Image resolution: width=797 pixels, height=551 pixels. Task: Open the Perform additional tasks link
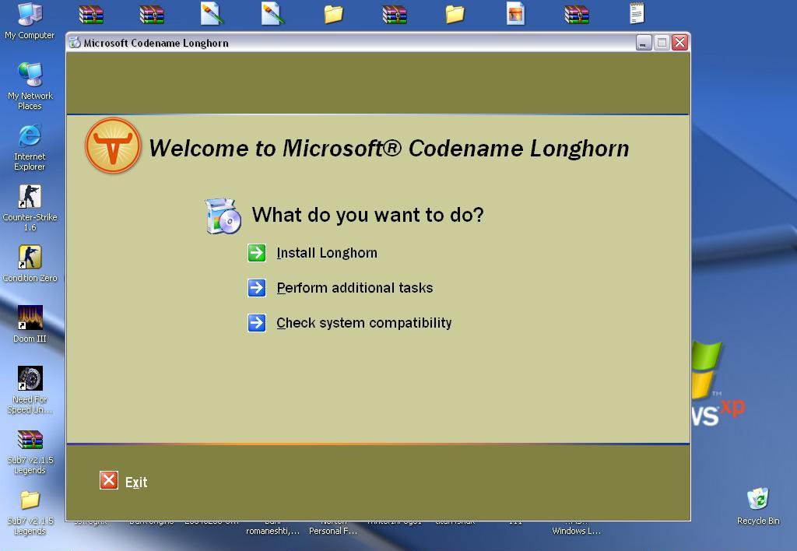point(355,288)
